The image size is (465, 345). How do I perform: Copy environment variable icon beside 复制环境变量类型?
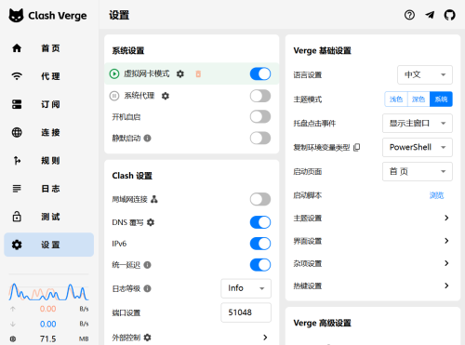pyautogui.click(x=357, y=147)
